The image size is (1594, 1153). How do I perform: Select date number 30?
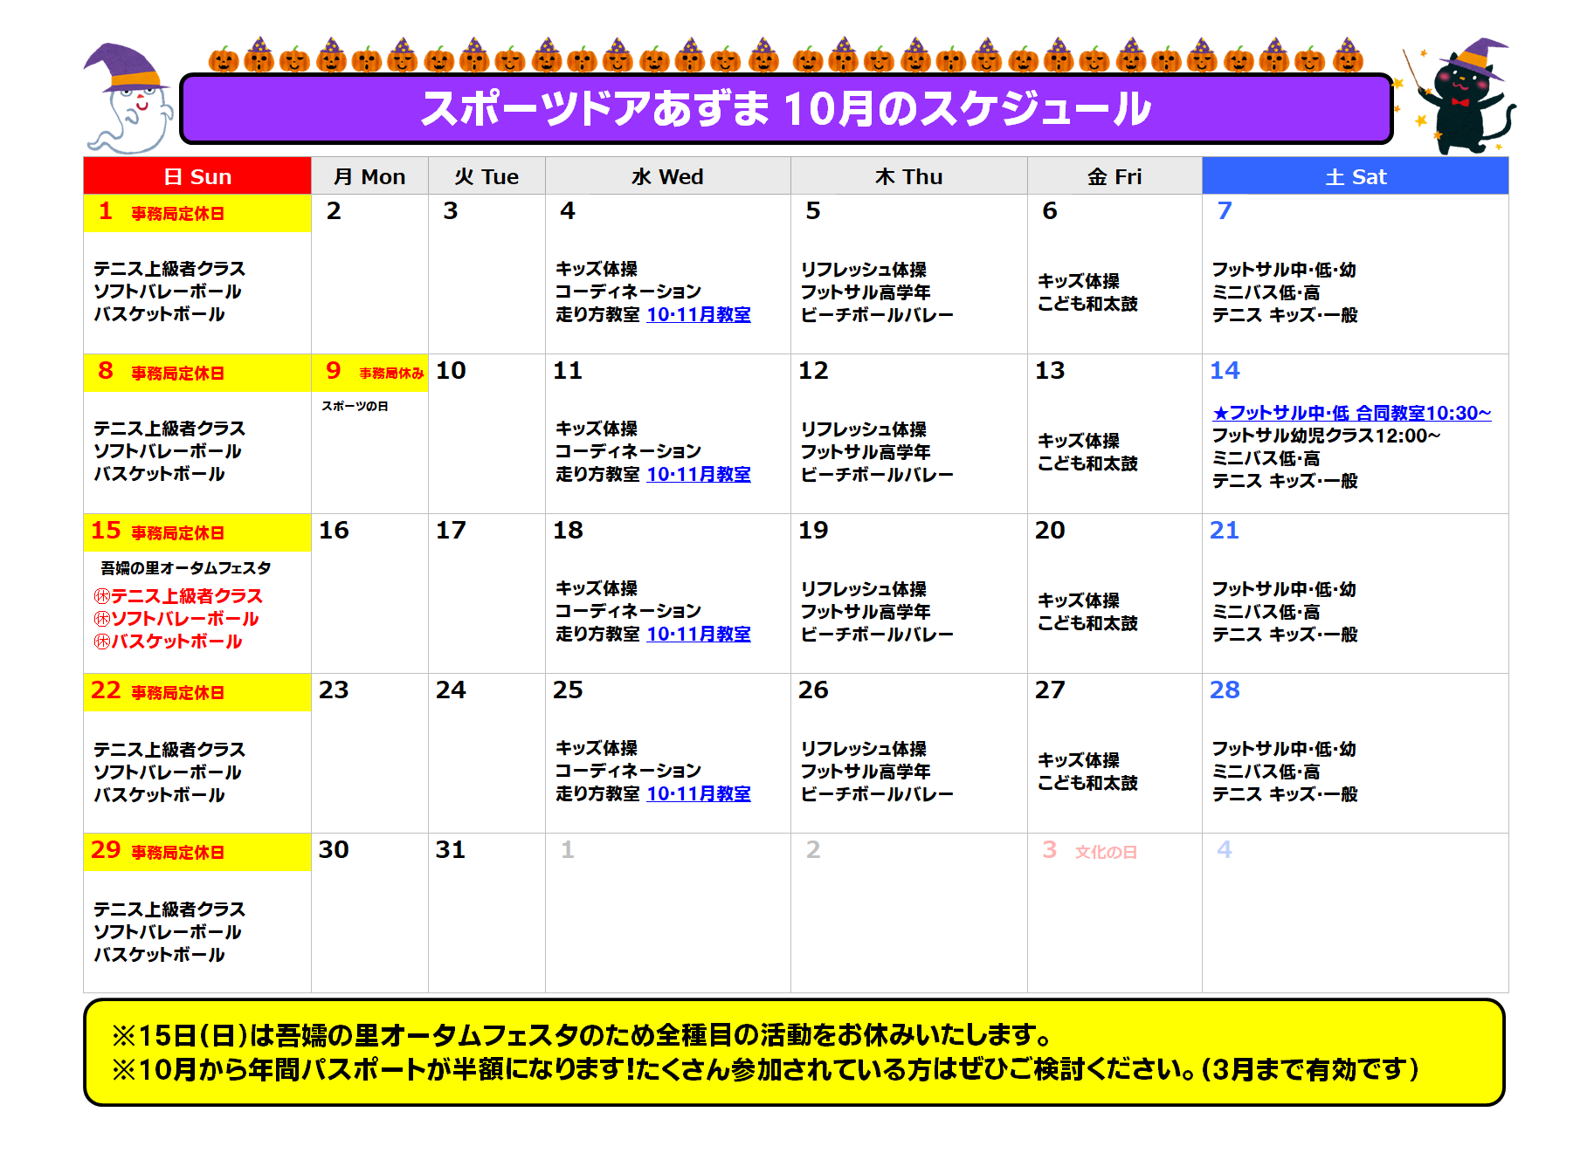(x=334, y=849)
